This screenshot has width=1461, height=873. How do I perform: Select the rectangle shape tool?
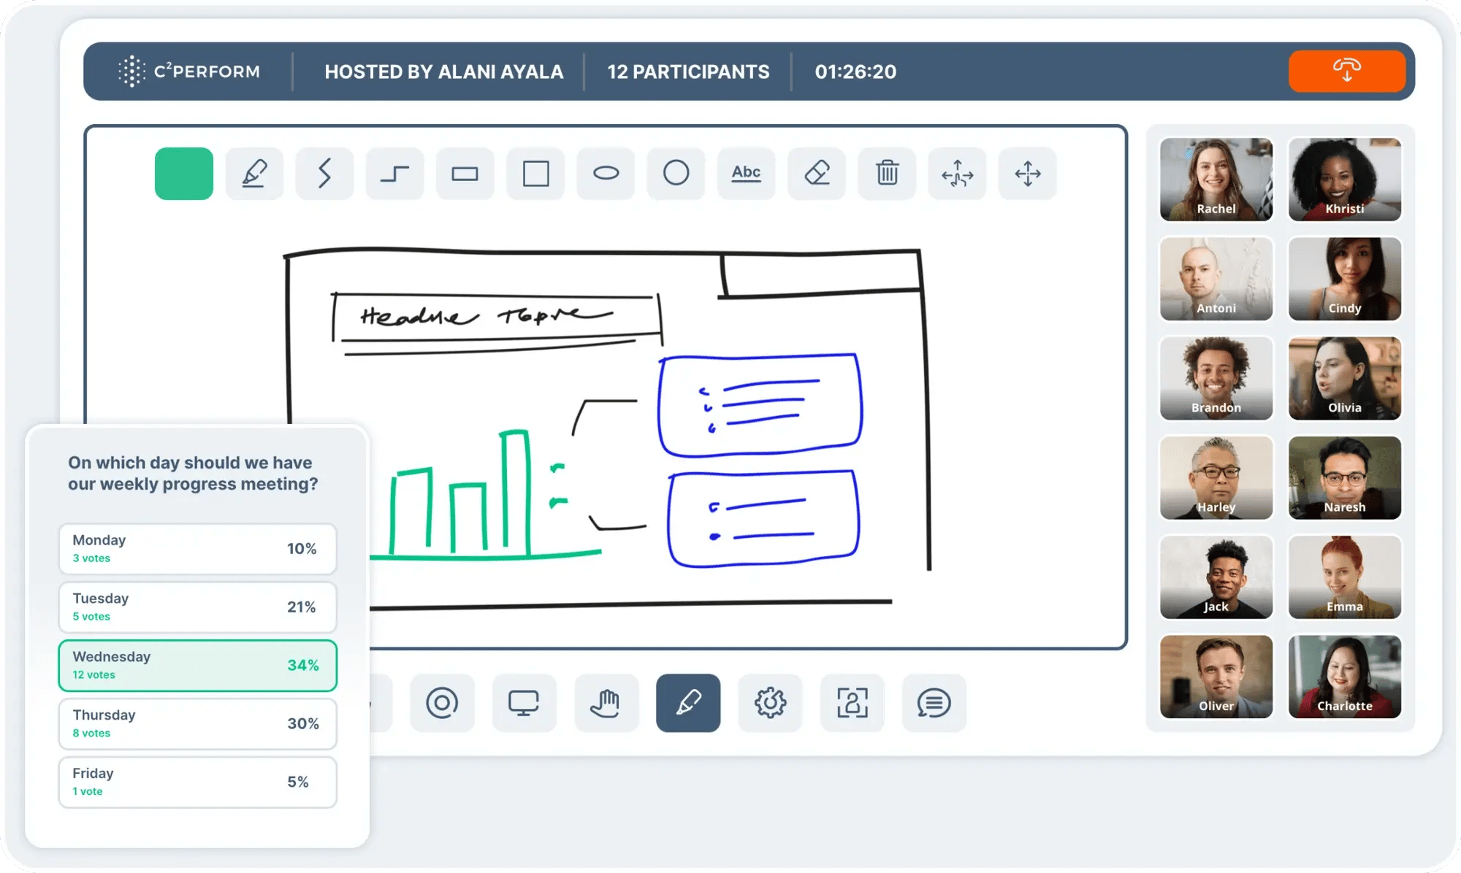[x=465, y=173]
